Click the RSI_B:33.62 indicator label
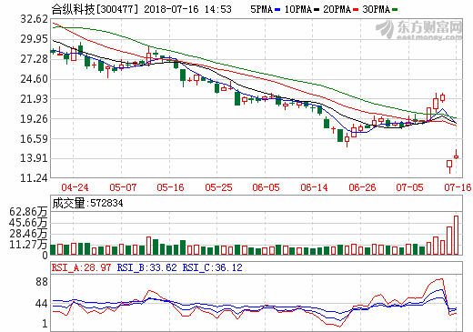 click(146, 267)
